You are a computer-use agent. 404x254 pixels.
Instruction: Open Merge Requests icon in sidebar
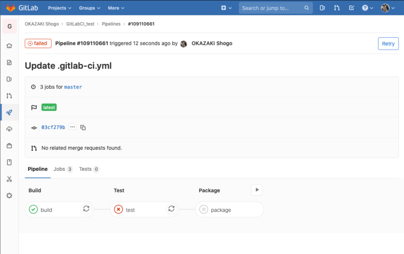coord(9,96)
